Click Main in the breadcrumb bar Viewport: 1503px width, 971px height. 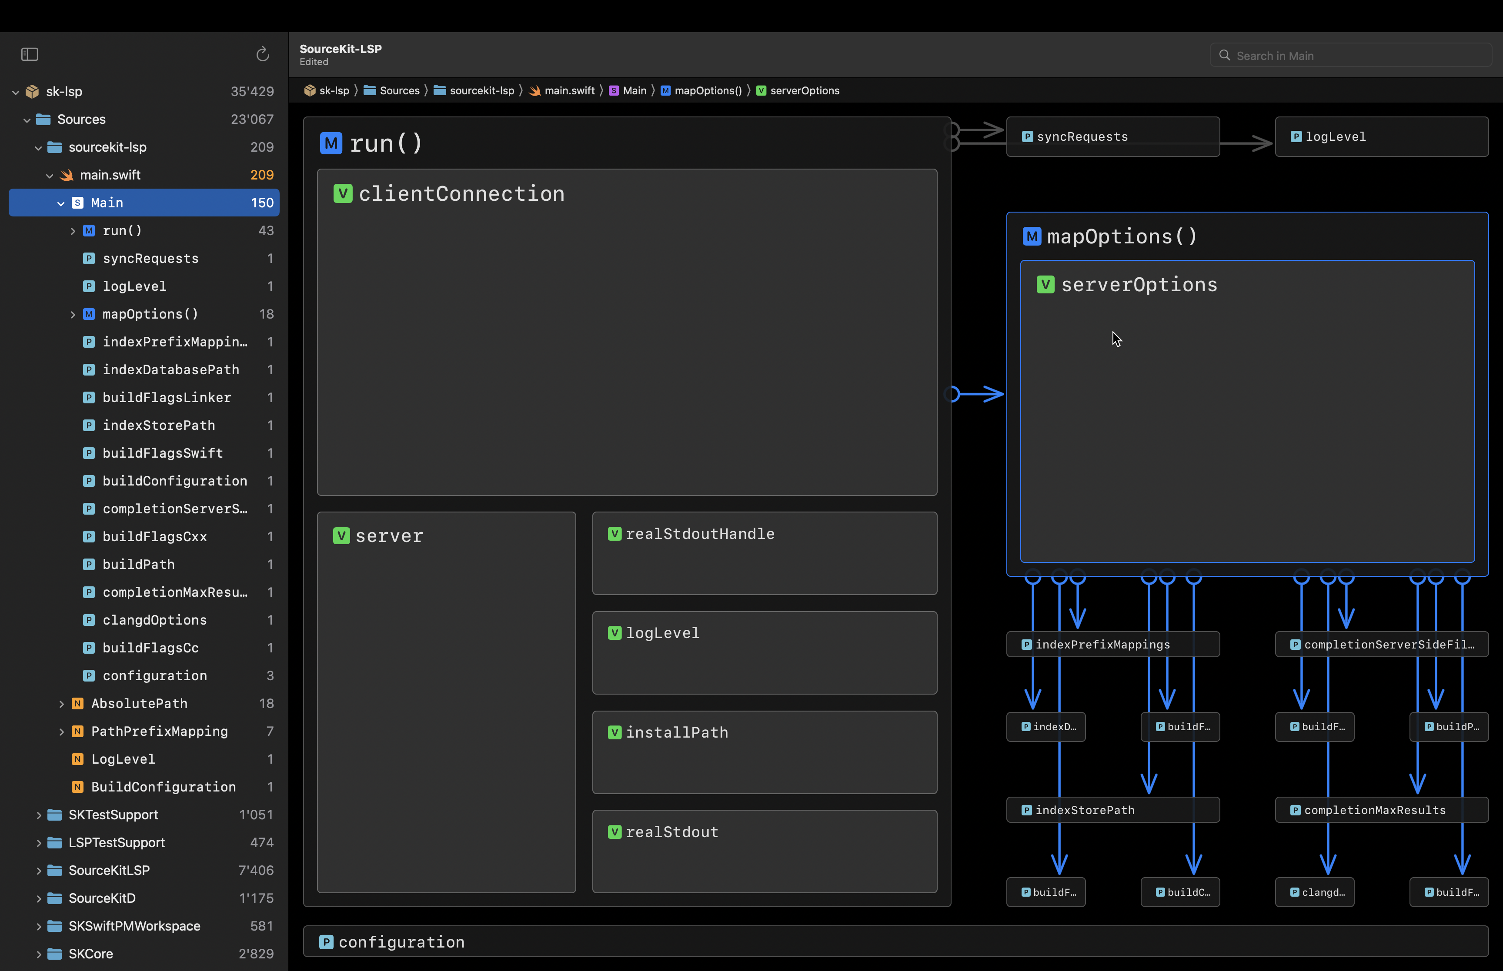(628, 91)
